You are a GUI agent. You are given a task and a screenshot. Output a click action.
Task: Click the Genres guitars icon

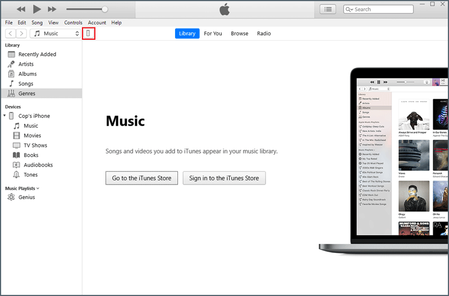[11, 93]
